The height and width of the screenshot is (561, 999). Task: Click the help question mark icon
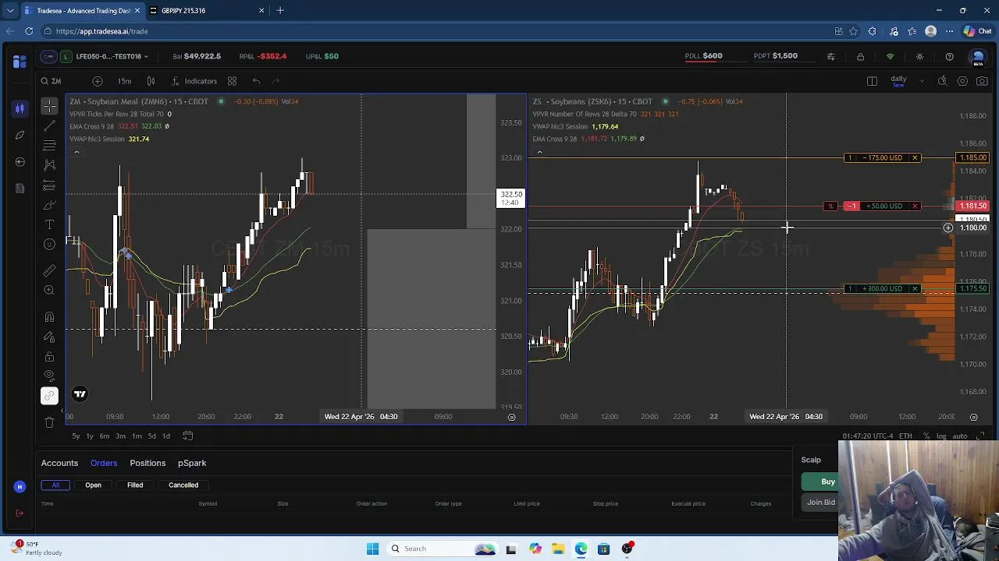pyautogui.click(x=949, y=56)
